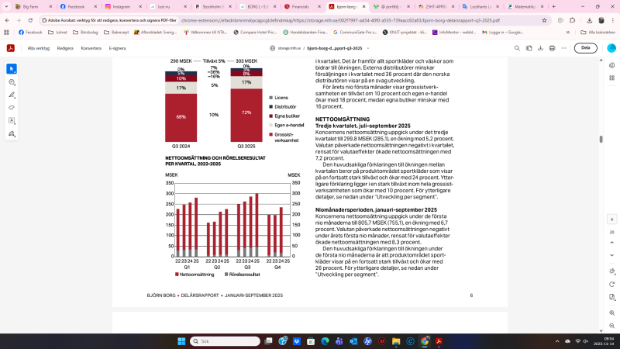Zoom in on the PDF
The image size is (620, 349).
pos(611,313)
